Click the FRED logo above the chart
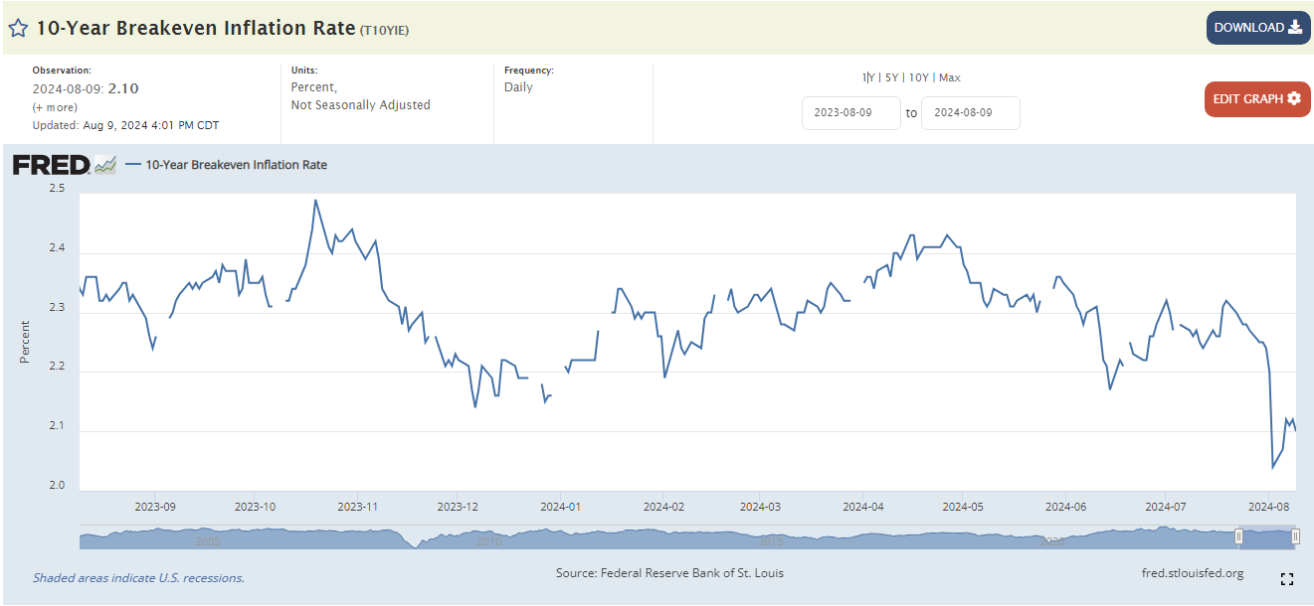 click(x=52, y=165)
